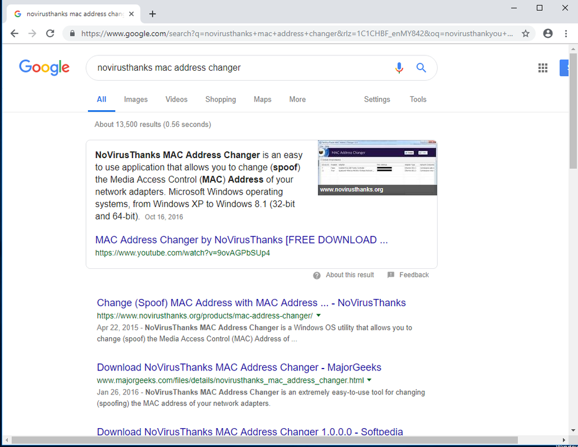Click the novirusthanks.org/products/mac-address-changer URL
Viewport: 578px width, 447px height.
[205, 316]
